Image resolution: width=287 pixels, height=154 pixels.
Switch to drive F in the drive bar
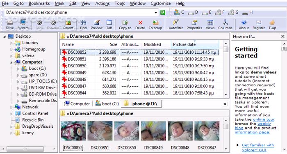pyautogui.click(x=220, y=12)
